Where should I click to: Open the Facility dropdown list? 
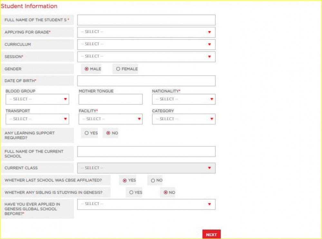coord(110,119)
